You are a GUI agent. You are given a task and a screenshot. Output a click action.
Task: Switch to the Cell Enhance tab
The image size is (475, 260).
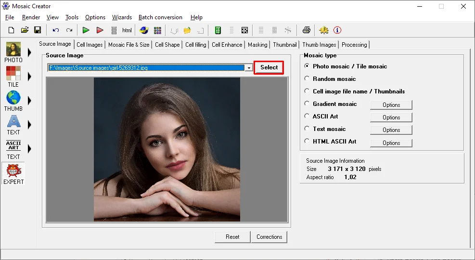(x=227, y=45)
